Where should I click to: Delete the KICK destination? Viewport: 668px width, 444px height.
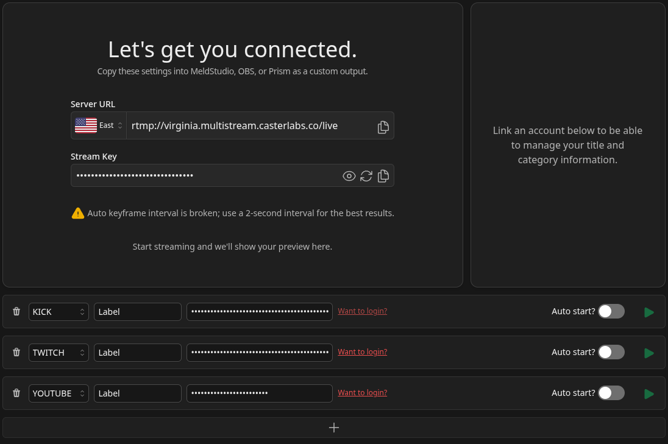click(x=16, y=311)
